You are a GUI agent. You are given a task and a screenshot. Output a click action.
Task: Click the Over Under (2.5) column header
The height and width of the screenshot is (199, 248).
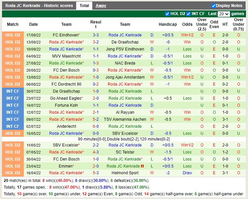[x=202, y=24]
